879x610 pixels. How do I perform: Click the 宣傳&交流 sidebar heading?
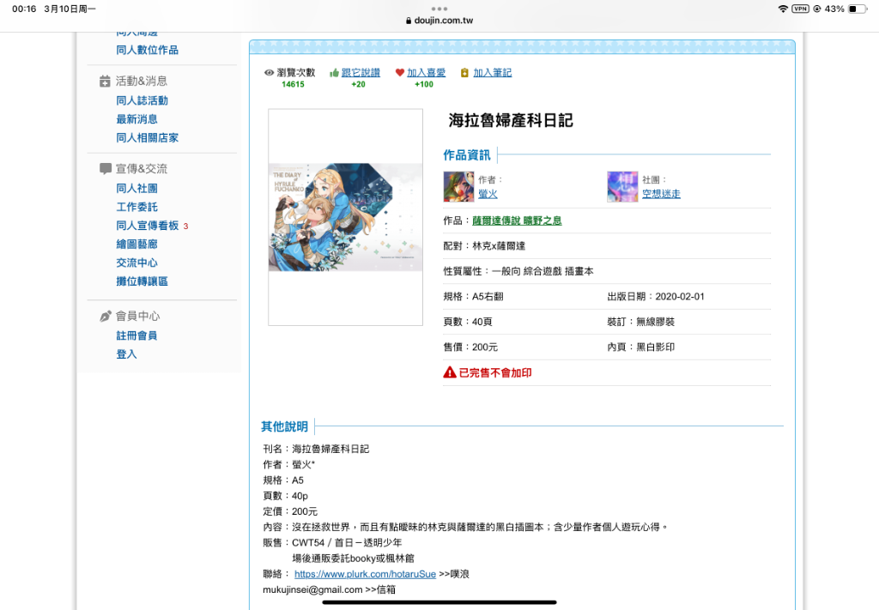pos(142,169)
